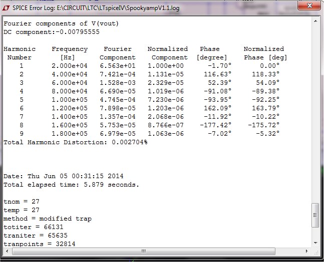Click 'Total elapsed time: 5.879 seconds' line

point(71,185)
